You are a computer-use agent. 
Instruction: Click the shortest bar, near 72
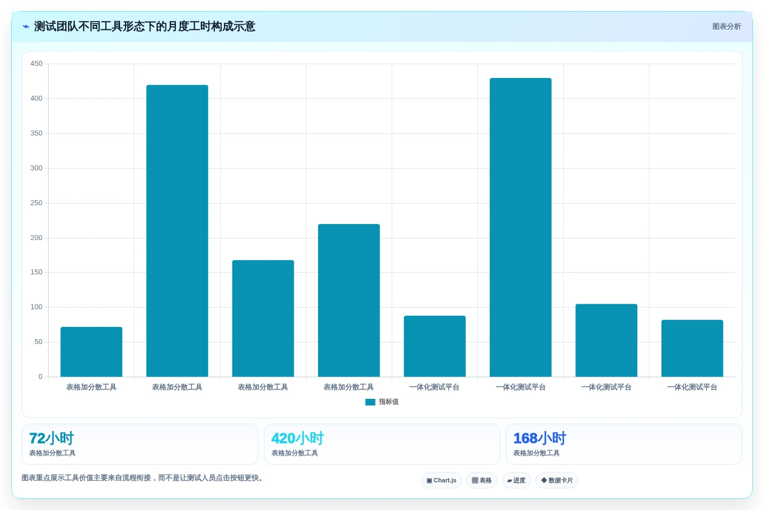91,352
